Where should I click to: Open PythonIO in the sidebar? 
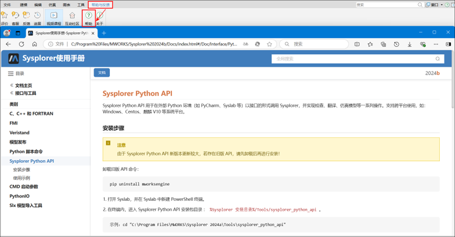tap(19, 196)
